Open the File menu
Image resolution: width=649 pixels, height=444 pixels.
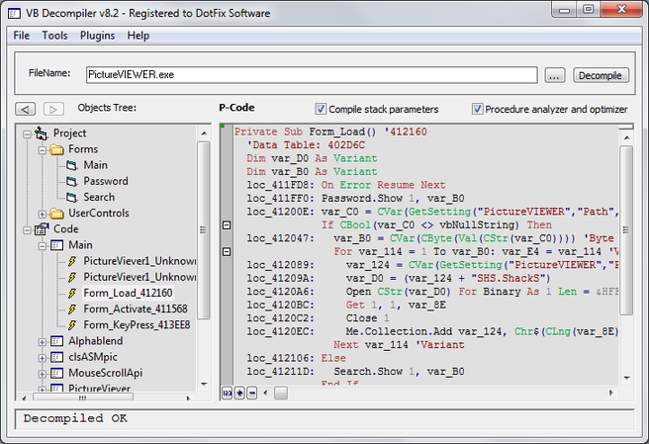[x=21, y=36]
